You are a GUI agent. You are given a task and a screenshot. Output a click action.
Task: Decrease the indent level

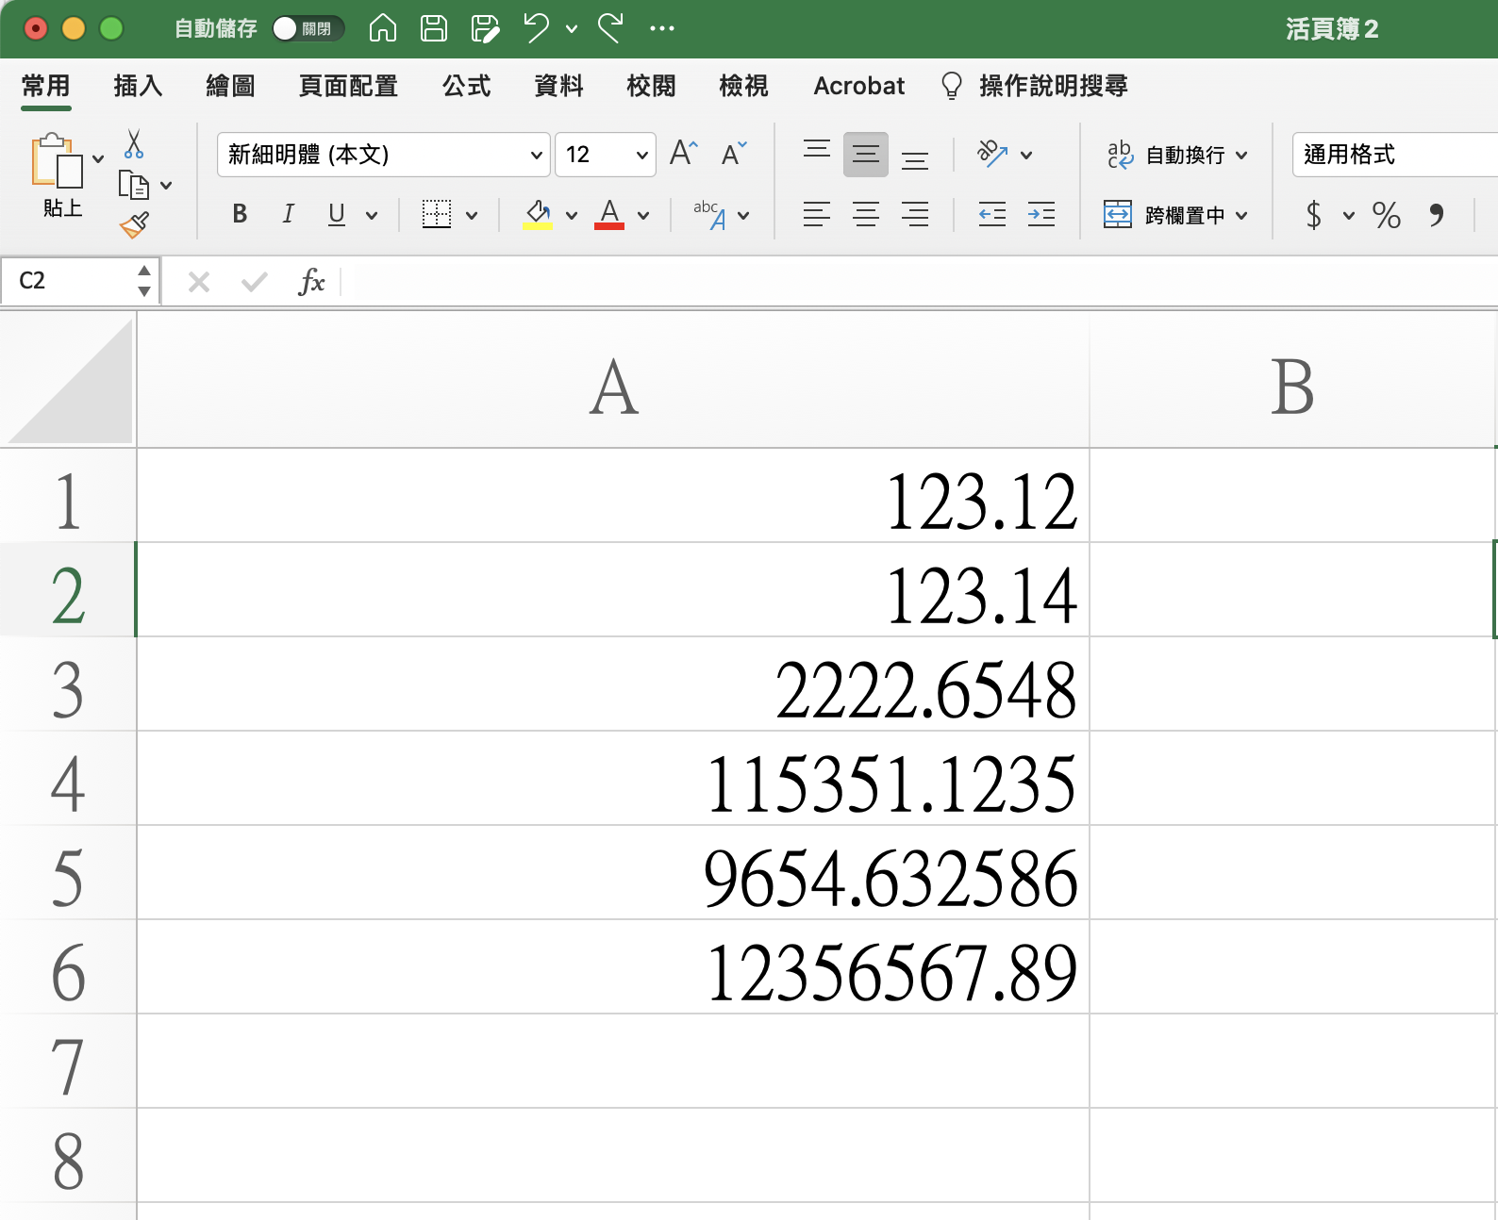pos(992,215)
